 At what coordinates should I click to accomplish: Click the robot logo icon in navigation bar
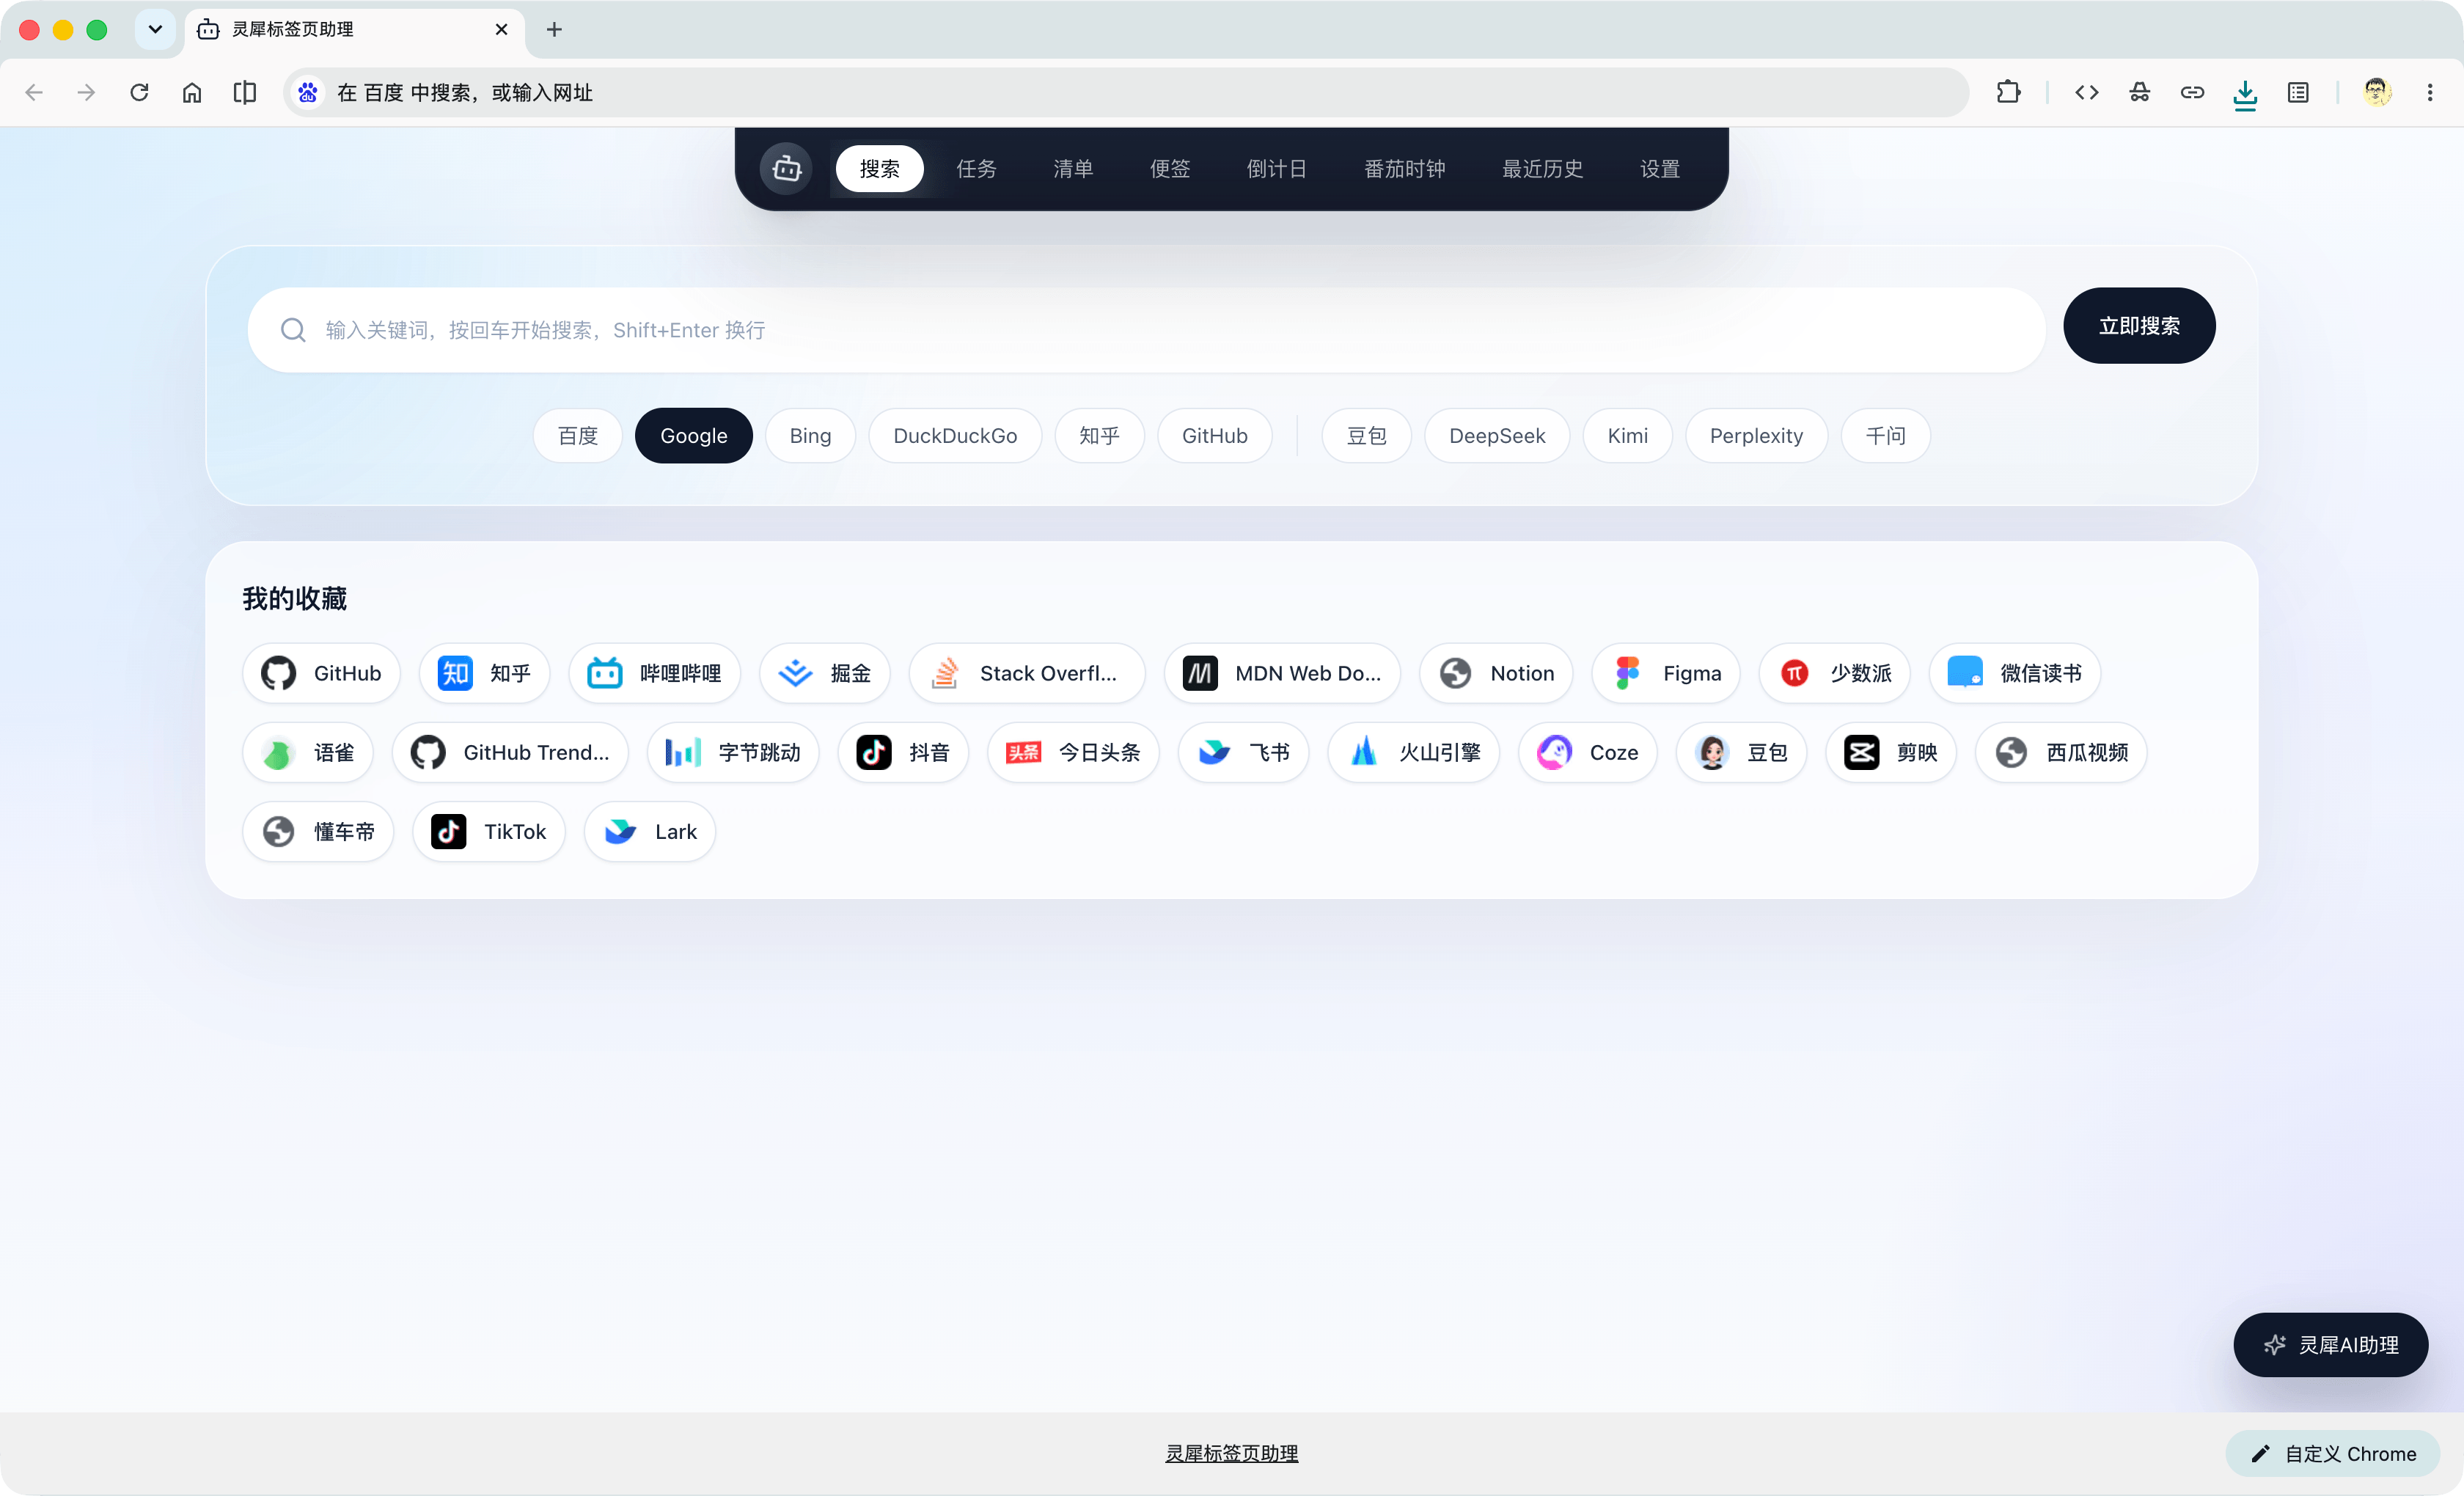click(786, 168)
